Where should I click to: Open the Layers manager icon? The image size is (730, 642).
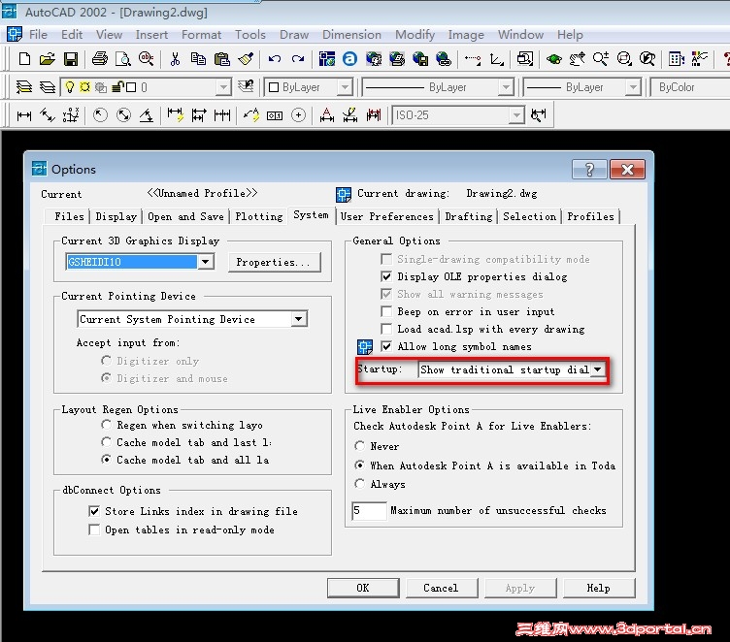pos(24,87)
